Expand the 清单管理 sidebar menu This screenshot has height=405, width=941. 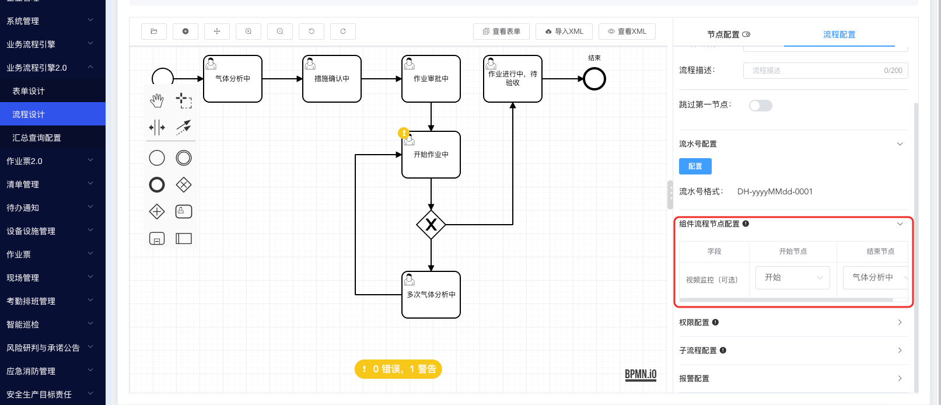click(x=53, y=184)
